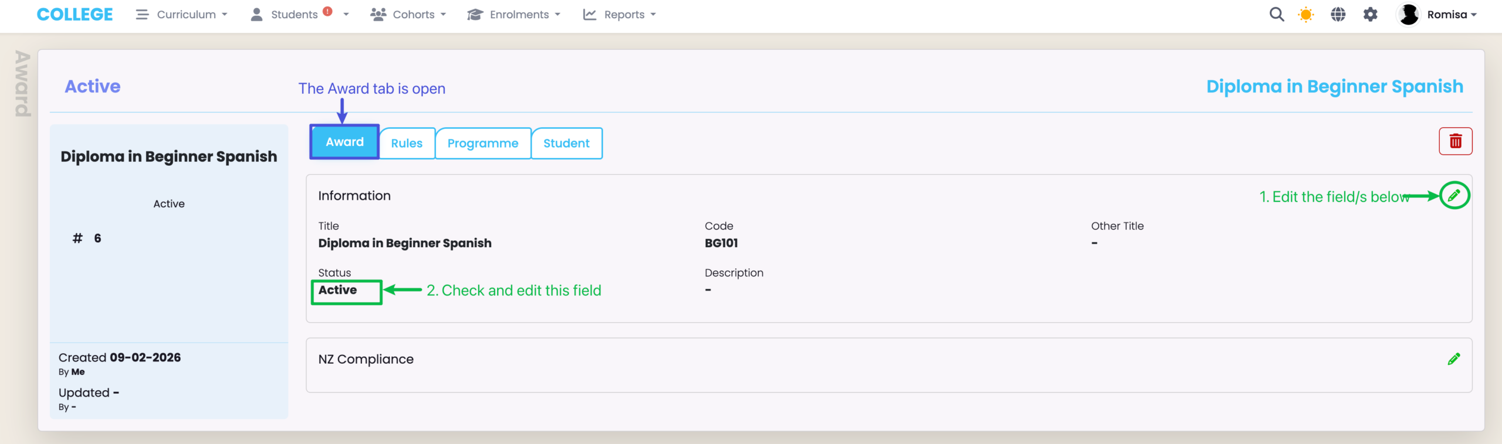Edit Information section with pencil icon
Viewport: 1502px width, 444px height.
[x=1454, y=196]
